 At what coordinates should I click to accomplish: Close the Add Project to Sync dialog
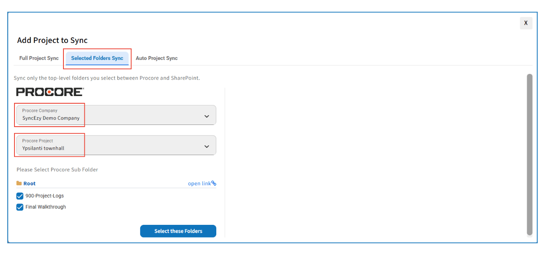[x=526, y=23]
